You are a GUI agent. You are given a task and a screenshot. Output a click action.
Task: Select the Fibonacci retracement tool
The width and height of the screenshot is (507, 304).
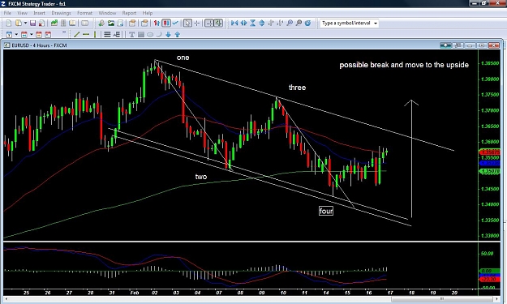point(117,34)
